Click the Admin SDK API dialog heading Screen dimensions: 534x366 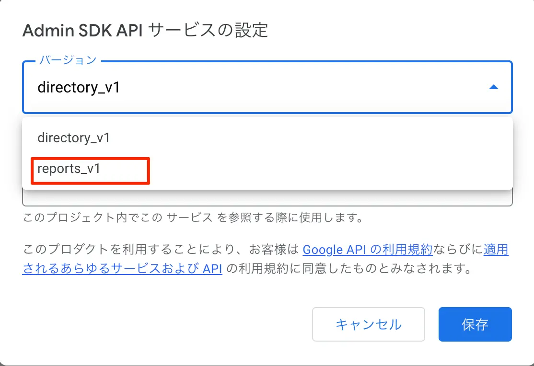pos(145,30)
